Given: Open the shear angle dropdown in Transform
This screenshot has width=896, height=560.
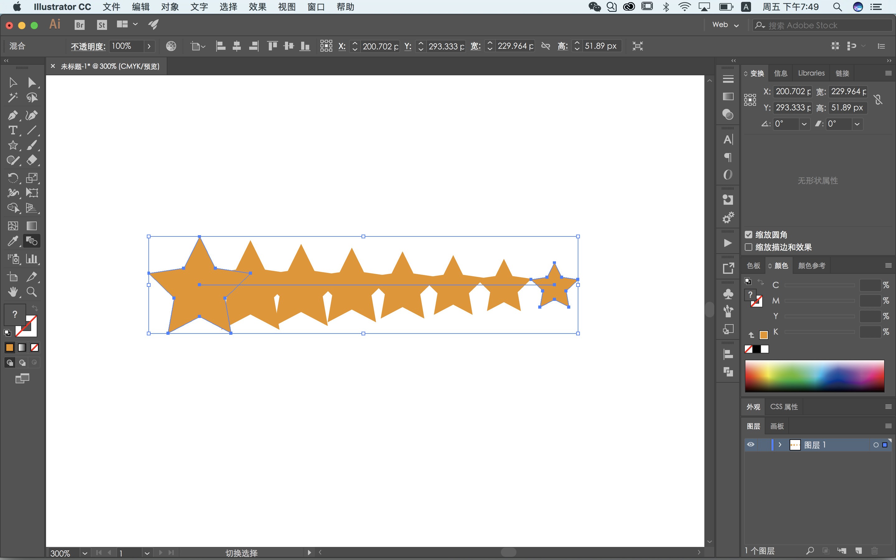Looking at the screenshot, I should click(x=857, y=124).
